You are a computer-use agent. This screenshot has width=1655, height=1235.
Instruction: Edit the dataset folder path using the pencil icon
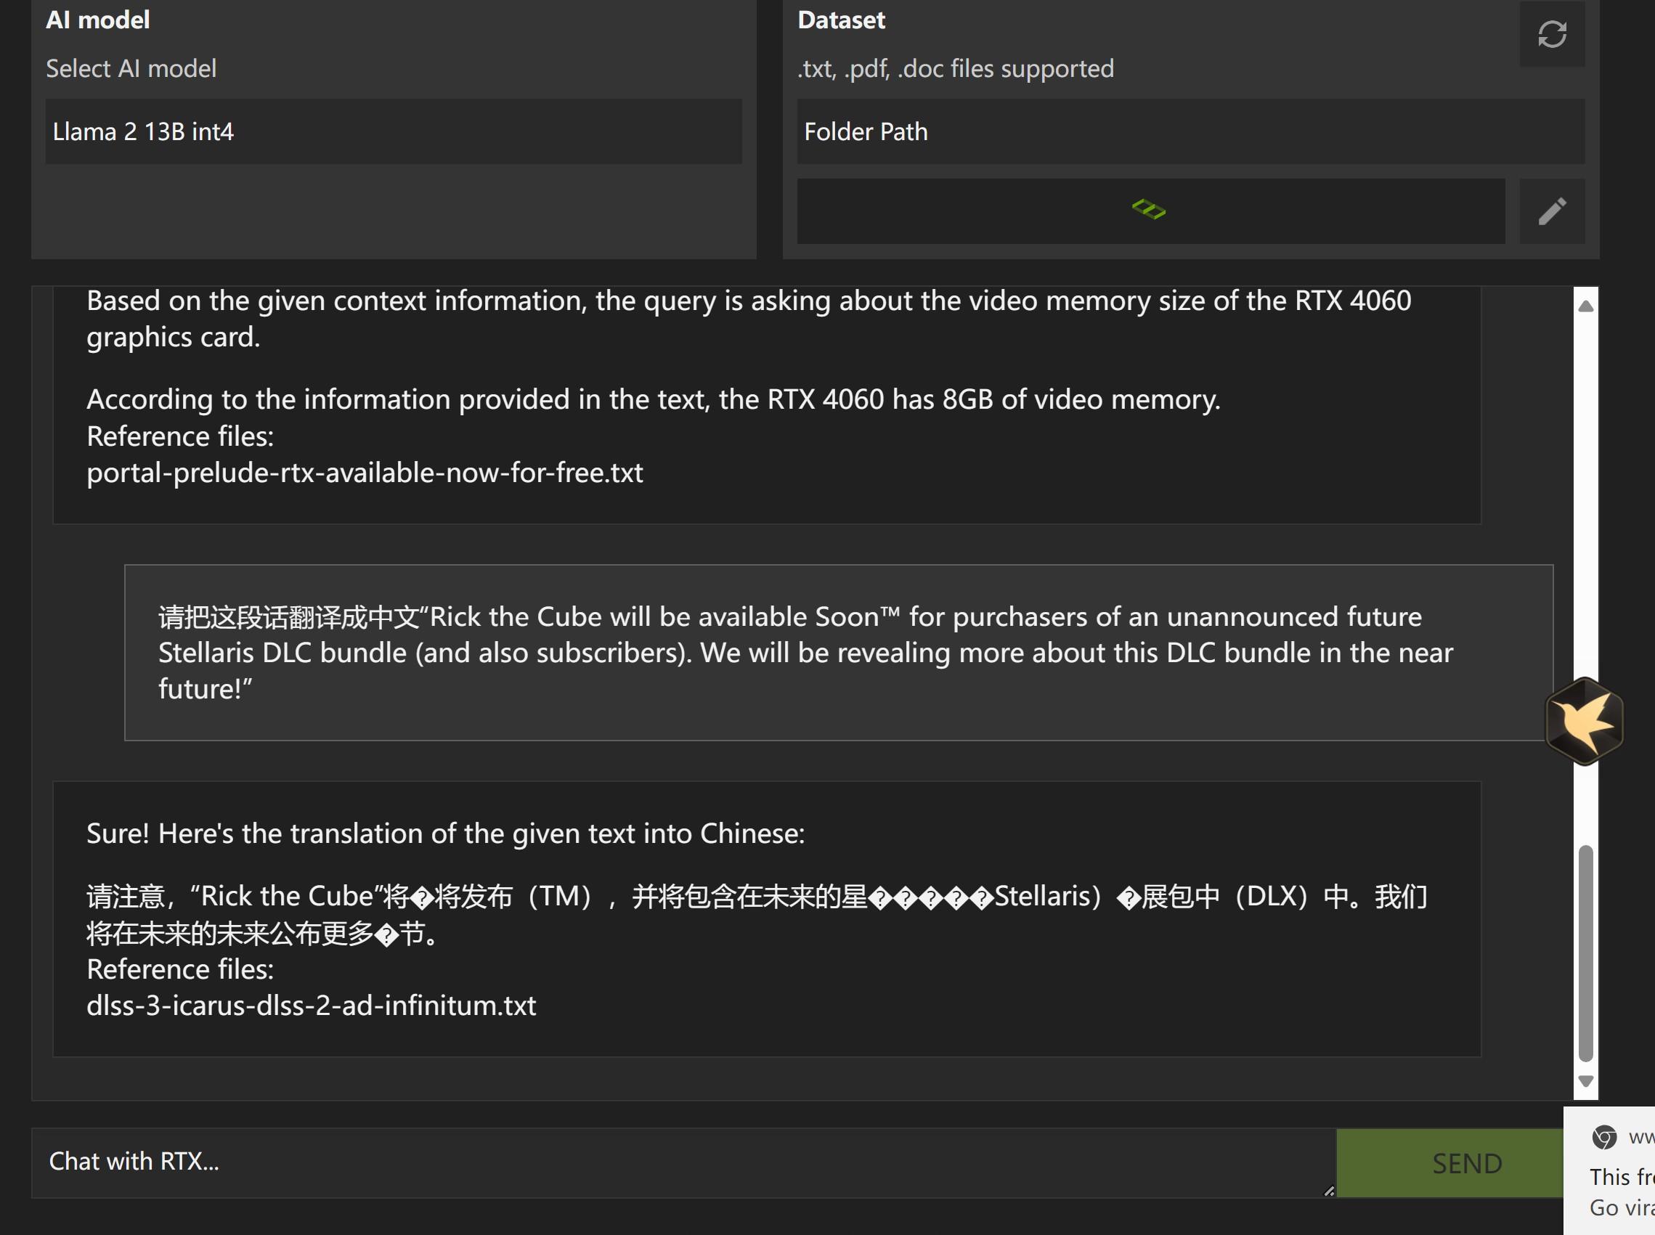pyautogui.click(x=1553, y=211)
